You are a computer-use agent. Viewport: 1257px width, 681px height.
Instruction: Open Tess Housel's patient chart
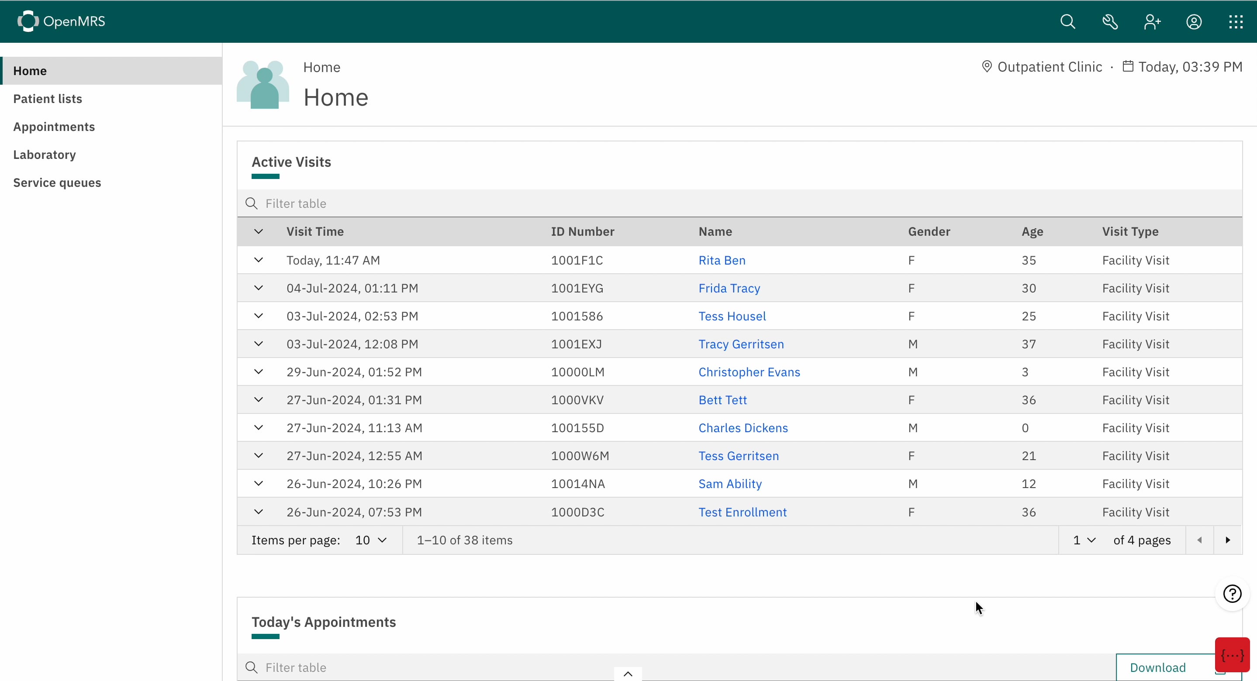[732, 316]
